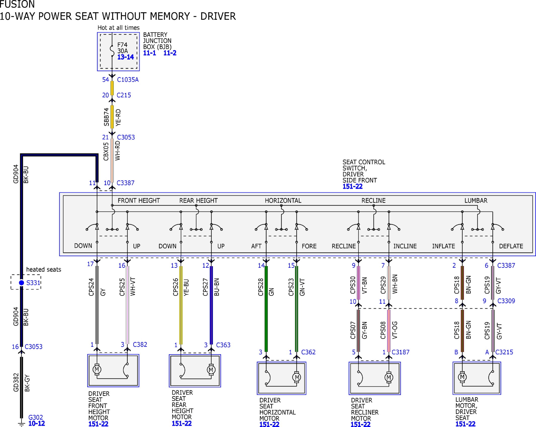Open the 151-22 link under Lumbar Motor
The width and height of the screenshot is (536, 427).
(466, 424)
